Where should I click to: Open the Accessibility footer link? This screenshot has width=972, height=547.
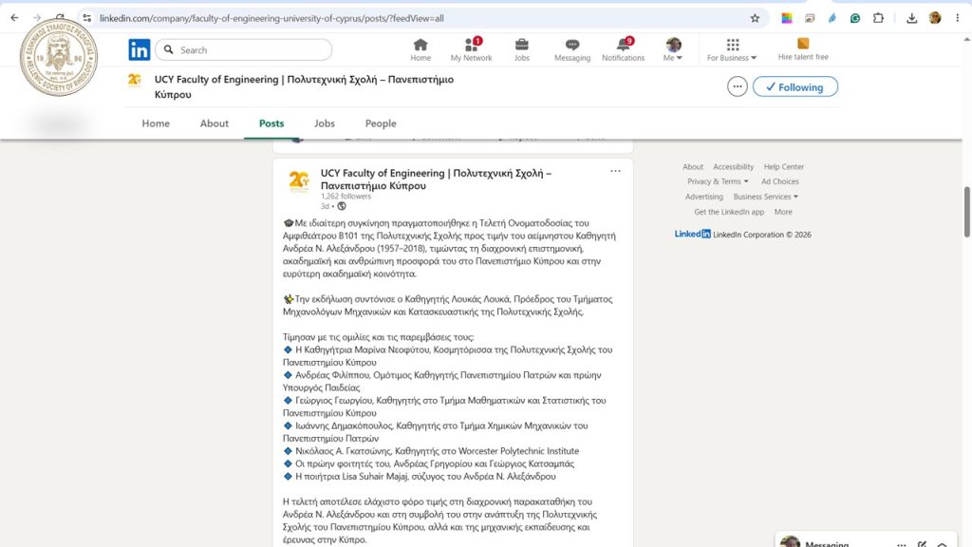click(x=734, y=167)
